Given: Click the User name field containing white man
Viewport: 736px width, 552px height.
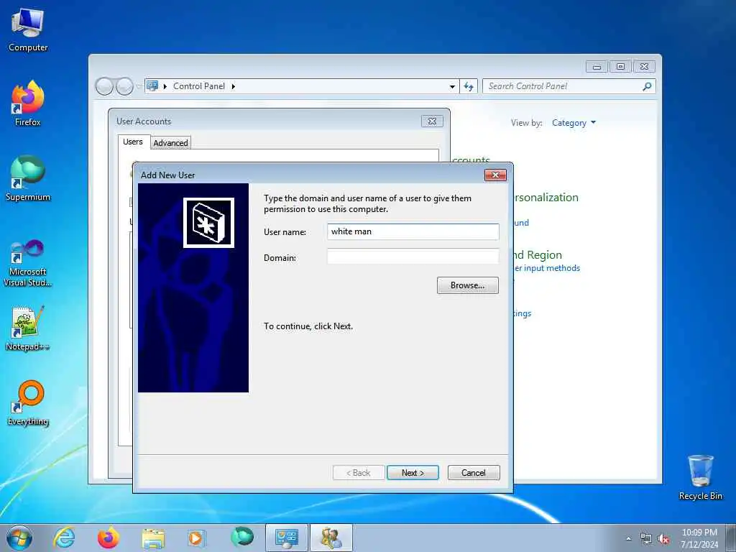Looking at the screenshot, I should coord(413,231).
